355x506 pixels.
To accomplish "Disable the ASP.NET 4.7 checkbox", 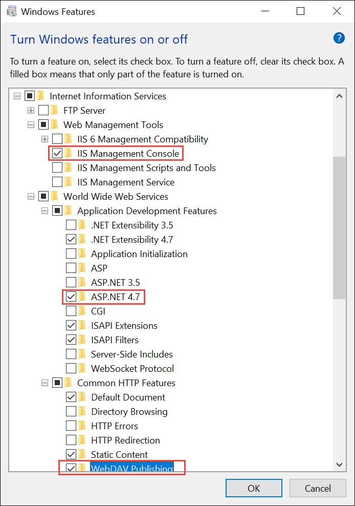I will [71, 297].
